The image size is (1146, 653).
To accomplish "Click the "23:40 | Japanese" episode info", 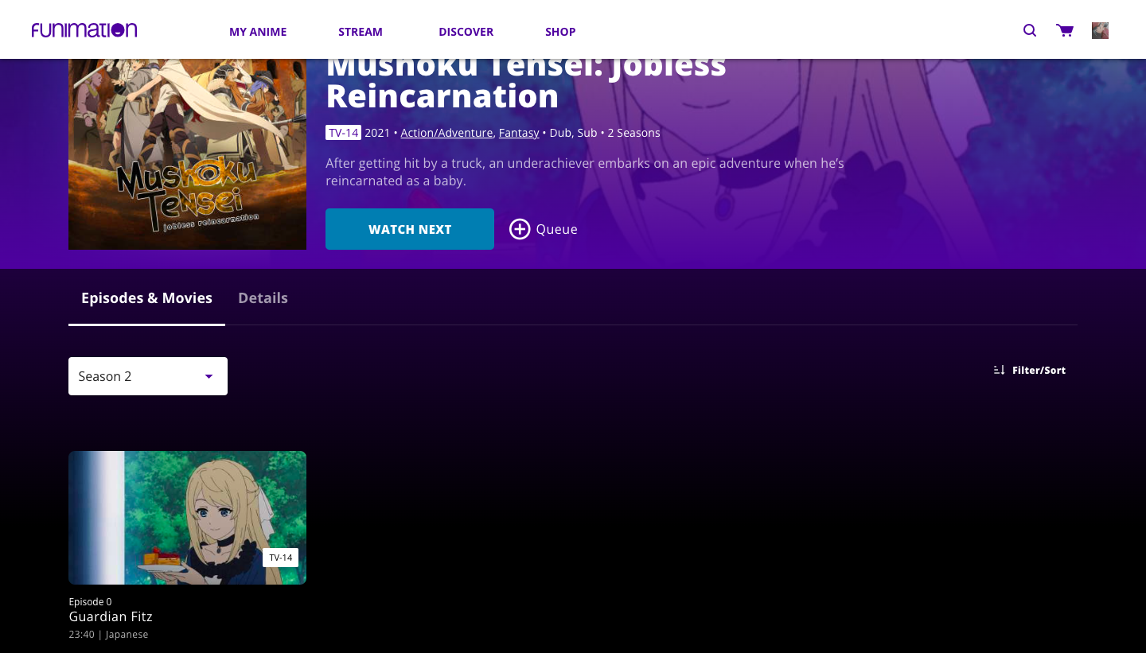I will click(109, 635).
